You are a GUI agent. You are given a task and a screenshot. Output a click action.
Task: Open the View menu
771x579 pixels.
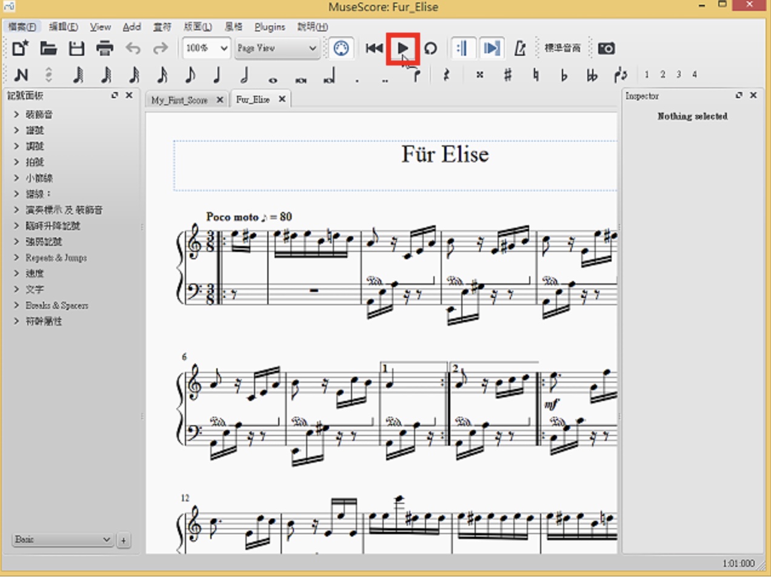(101, 27)
